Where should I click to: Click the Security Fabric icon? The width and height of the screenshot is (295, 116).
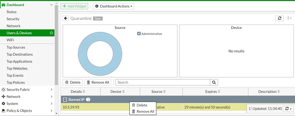3,90
